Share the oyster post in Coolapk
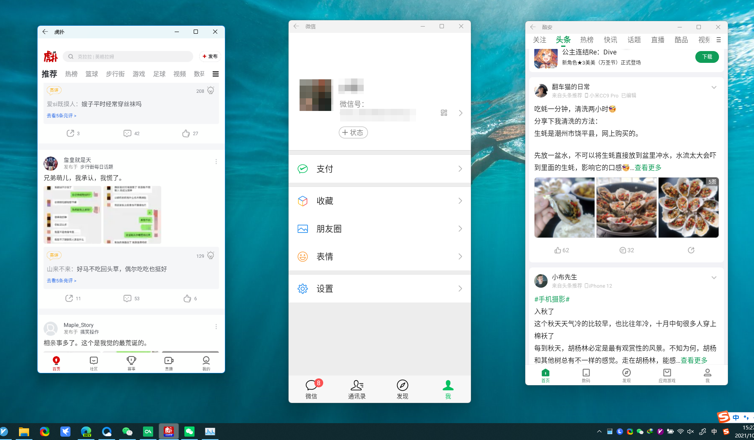 pyautogui.click(x=691, y=250)
